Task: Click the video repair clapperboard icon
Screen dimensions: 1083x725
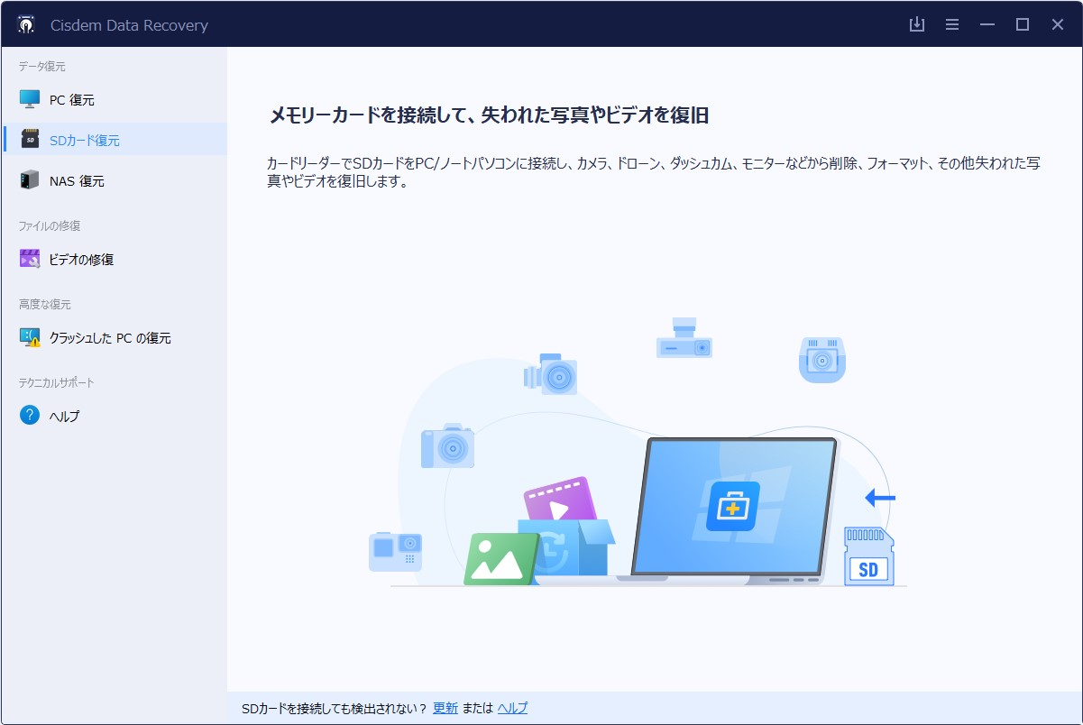Action: click(x=30, y=259)
